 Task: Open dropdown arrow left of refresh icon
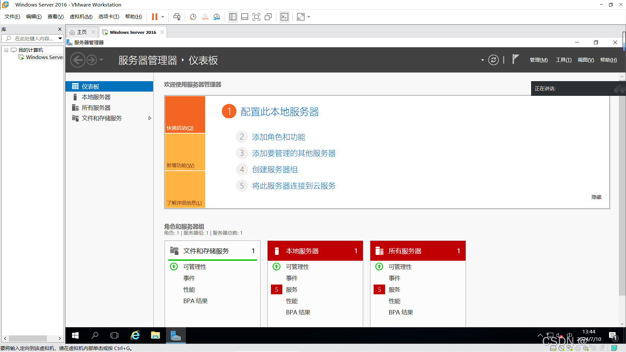[482, 60]
